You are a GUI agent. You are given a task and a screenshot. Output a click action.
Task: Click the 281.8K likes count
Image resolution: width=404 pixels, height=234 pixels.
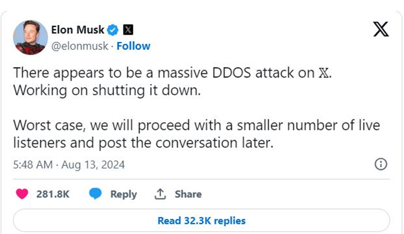coord(53,194)
